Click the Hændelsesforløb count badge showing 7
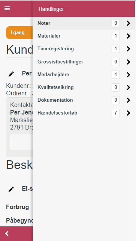This screenshot has height=241, width=136. point(116,113)
